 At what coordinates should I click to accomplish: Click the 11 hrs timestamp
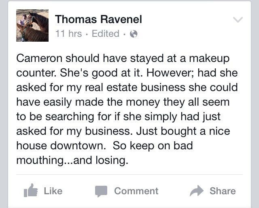click(x=68, y=34)
